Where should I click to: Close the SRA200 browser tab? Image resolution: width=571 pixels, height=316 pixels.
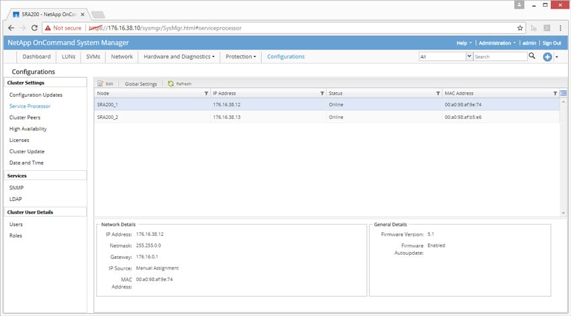pos(83,14)
